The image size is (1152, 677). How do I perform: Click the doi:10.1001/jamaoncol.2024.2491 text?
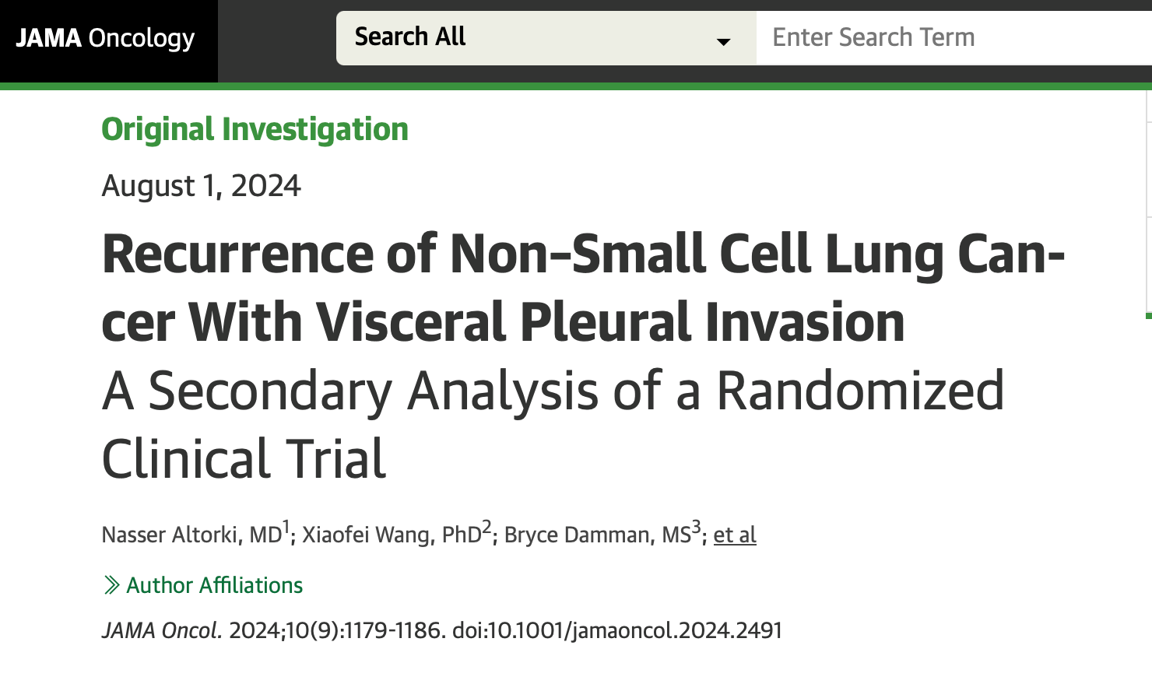(617, 630)
